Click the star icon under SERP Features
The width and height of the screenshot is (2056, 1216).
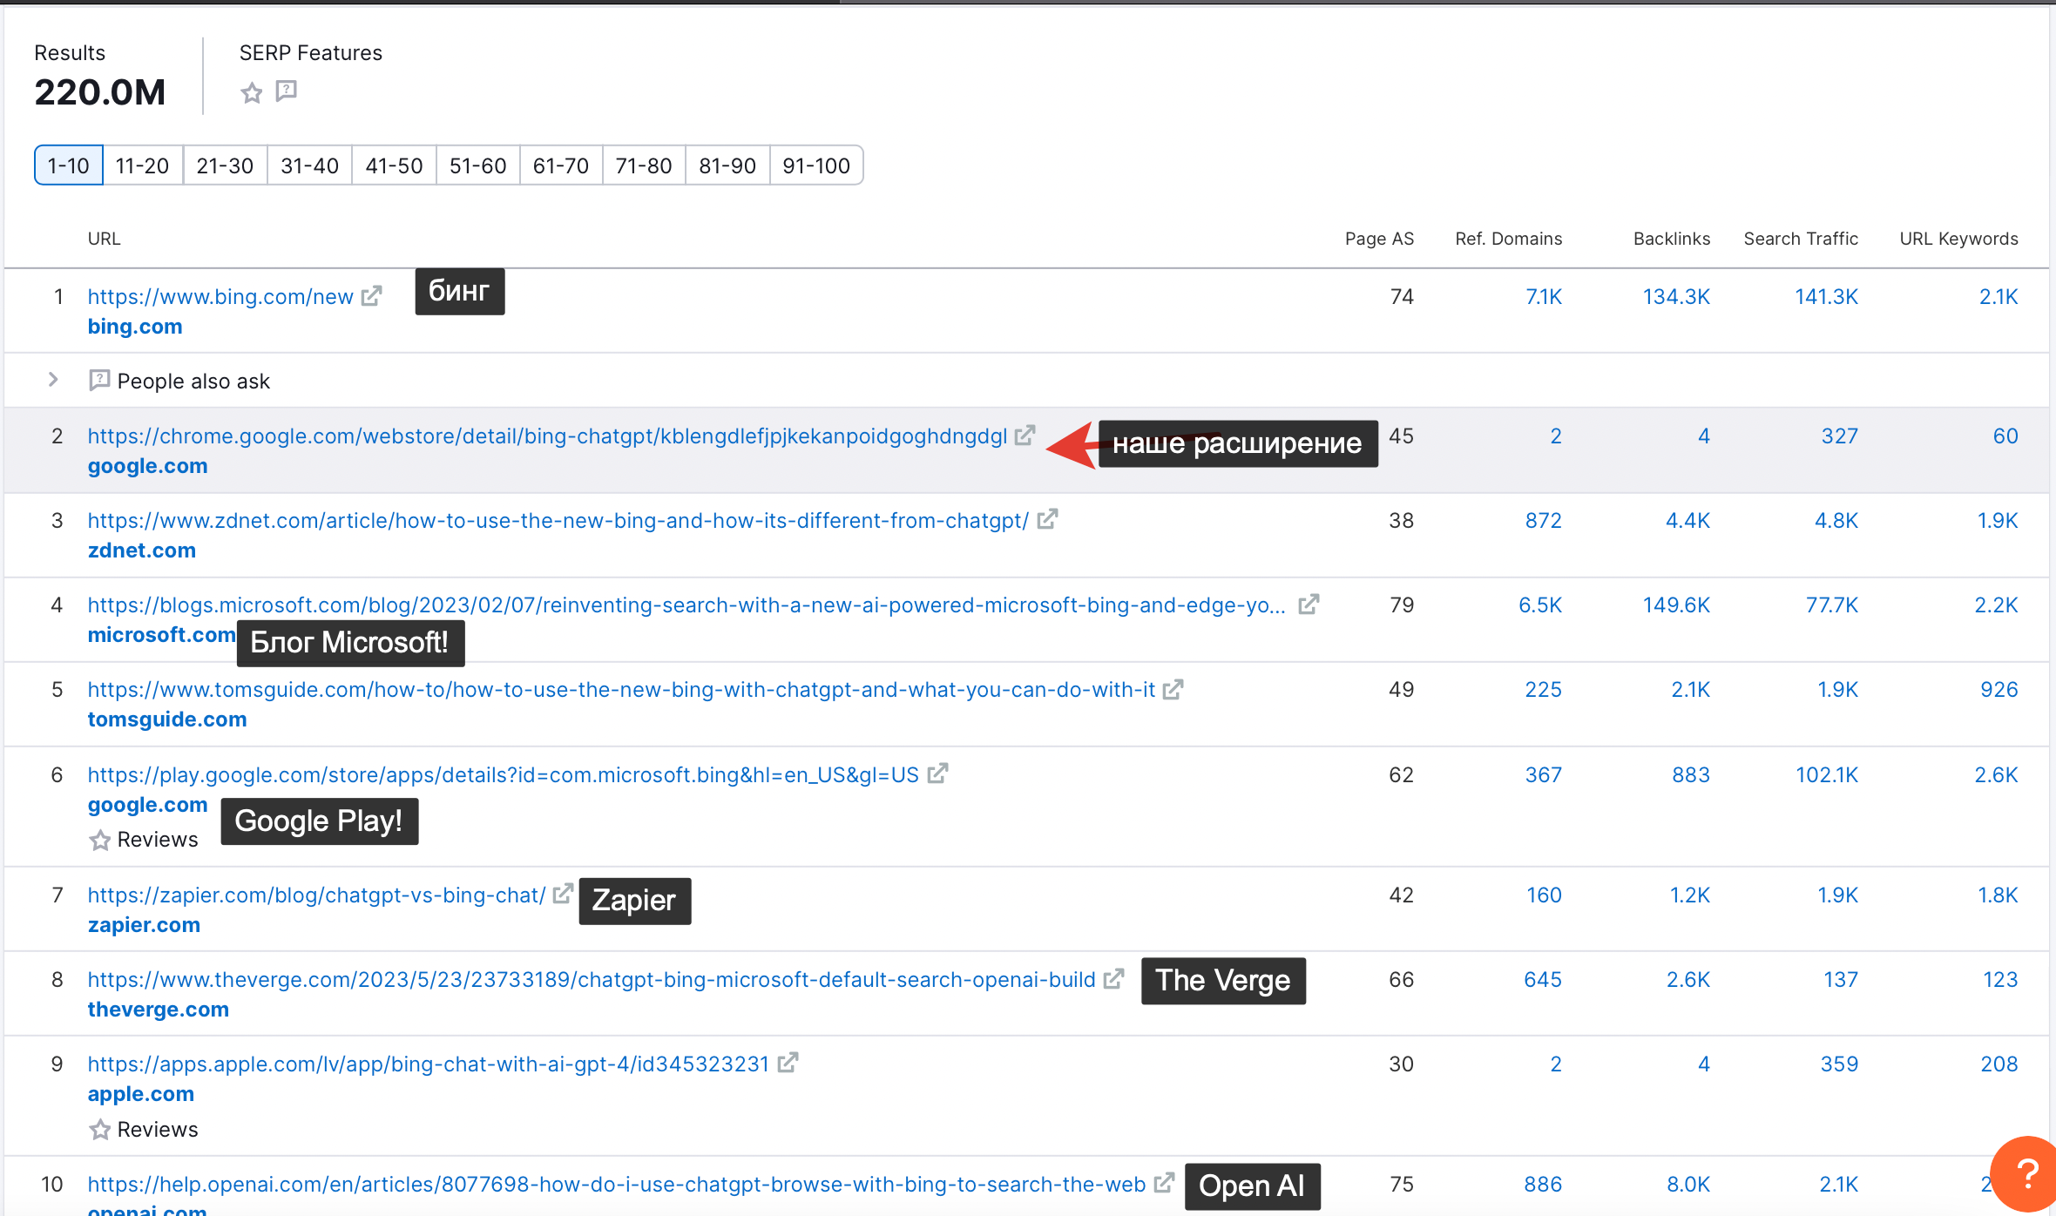point(252,92)
